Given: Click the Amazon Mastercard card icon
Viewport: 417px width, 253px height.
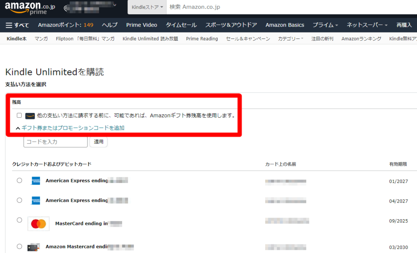Looking at the screenshot, I should (x=33, y=247).
